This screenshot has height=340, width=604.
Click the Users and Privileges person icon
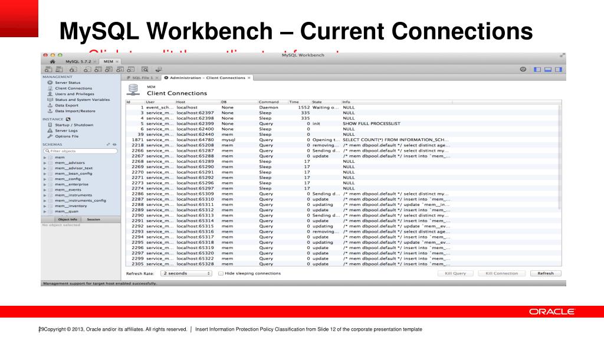[x=50, y=94]
